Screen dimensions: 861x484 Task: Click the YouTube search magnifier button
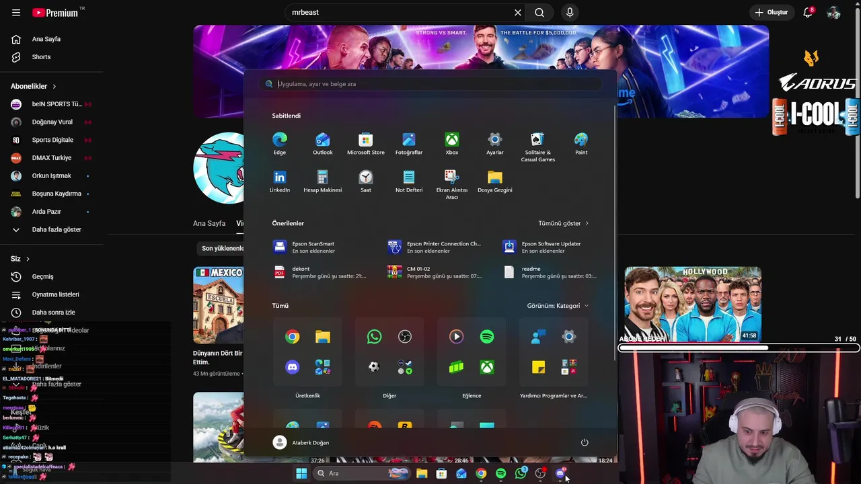point(539,12)
